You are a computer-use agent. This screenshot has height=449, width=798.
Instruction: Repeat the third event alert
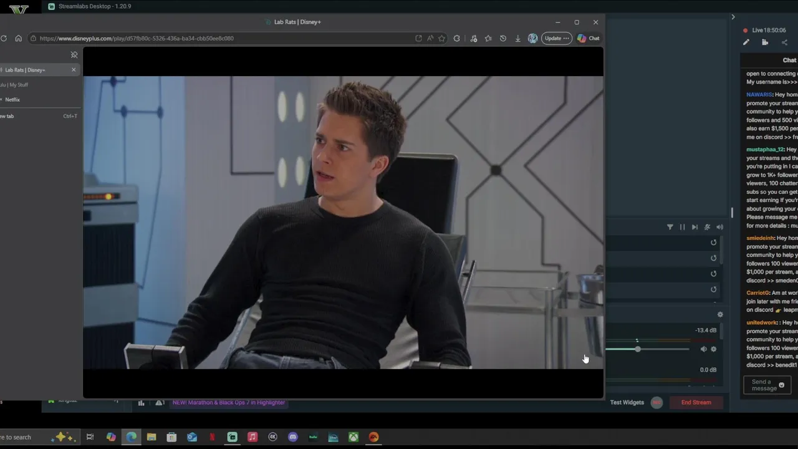[714, 274]
